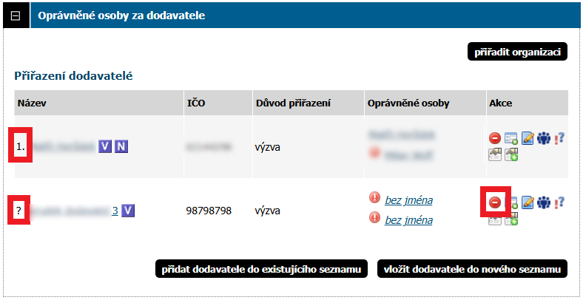Remove the second supplier via red minus icon
Screen dimensions: 583x300
494,202
